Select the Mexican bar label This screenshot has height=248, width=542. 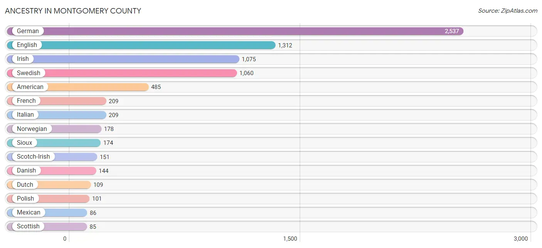(29, 213)
